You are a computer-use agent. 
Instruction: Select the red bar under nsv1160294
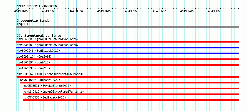point(128,65)
